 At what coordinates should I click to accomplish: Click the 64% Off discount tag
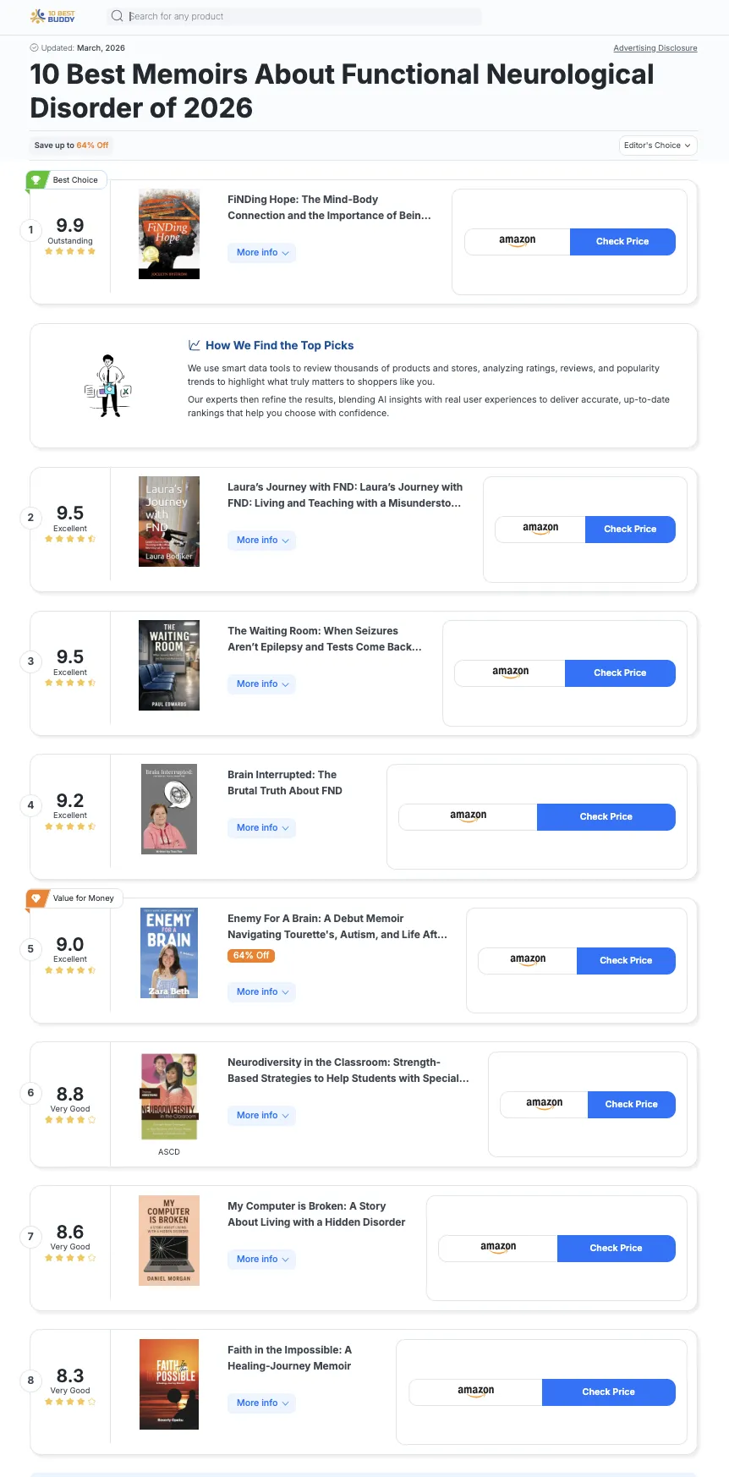251,956
